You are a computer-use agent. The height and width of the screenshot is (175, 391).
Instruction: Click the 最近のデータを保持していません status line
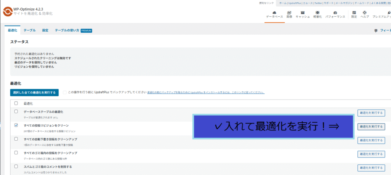[36, 63]
